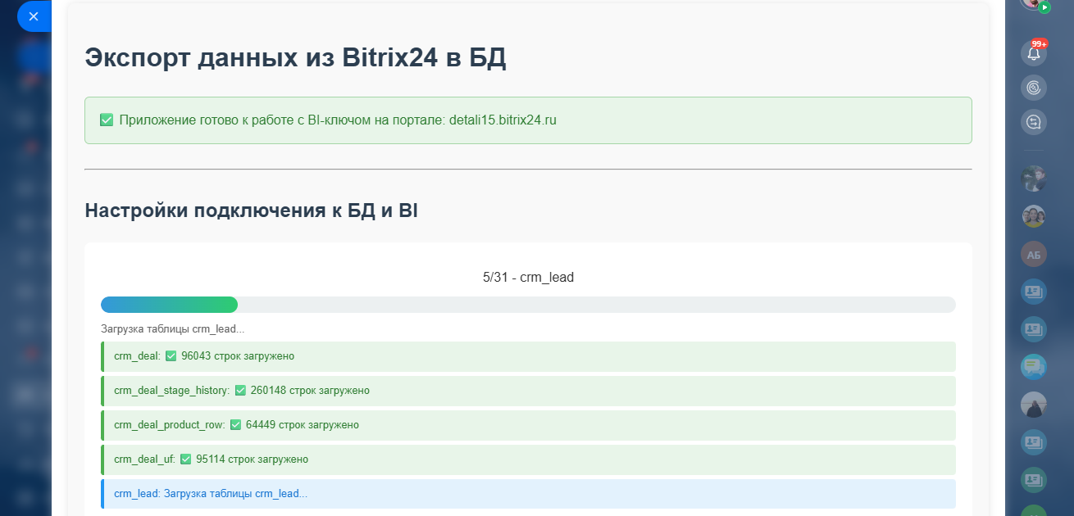The width and height of the screenshot is (1074, 516).
Task: Open the second contact card icon
Action: [1034, 329]
